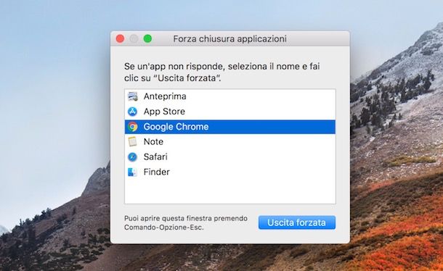
Task: Click the Safari compass icon
Action: coord(132,157)
